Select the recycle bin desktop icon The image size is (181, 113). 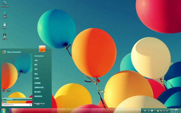point(5,36)
